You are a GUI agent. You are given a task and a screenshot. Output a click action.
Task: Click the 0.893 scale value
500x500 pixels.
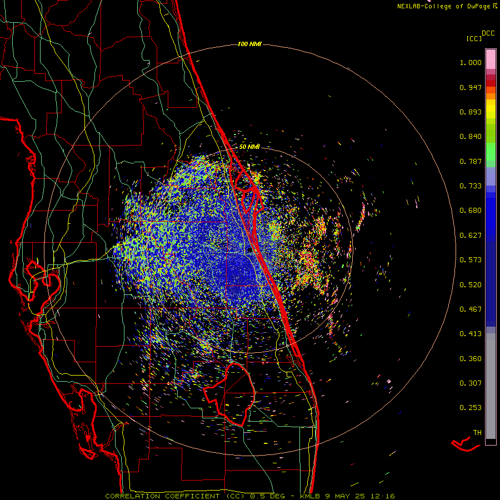click(471, 112)
